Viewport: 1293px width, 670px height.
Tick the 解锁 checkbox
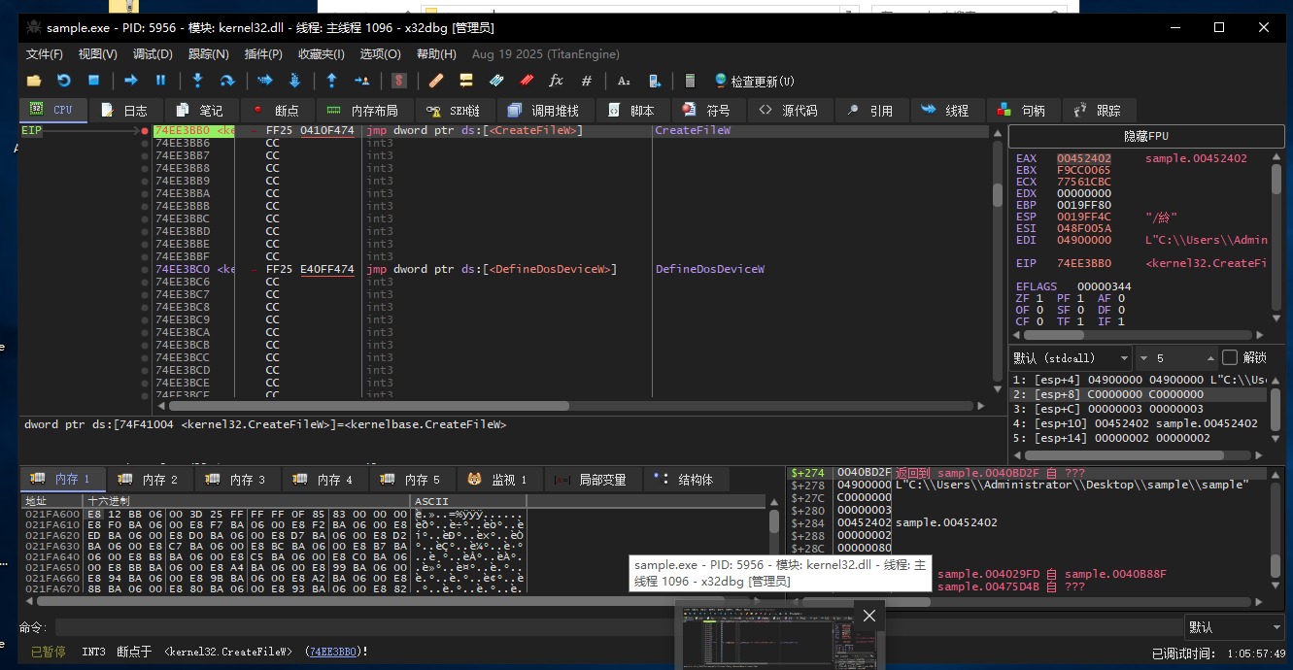[1230, 357]
